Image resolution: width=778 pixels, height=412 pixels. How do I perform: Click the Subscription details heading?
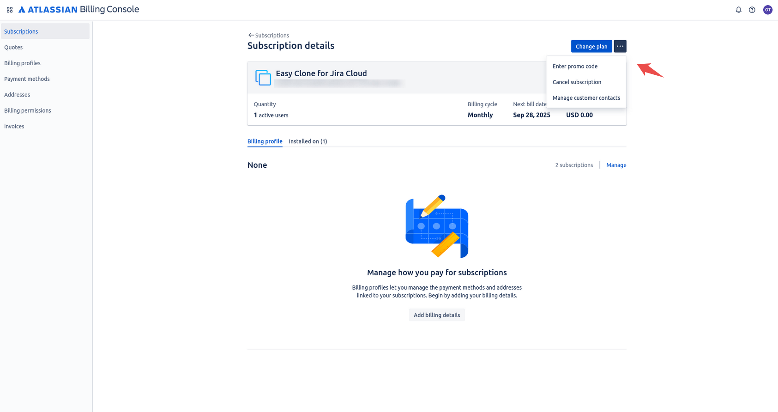(291, 46)
